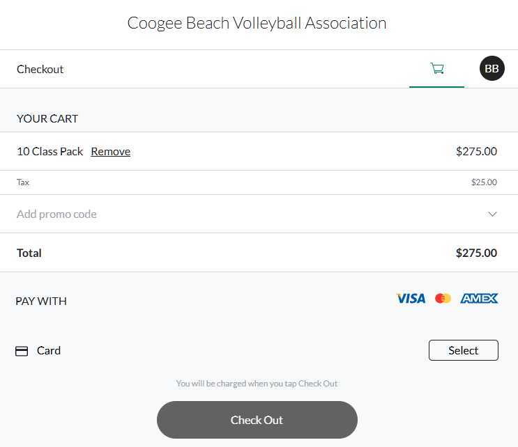
Task: Click the YOUR CART section heading
Action: click(47, 119)
